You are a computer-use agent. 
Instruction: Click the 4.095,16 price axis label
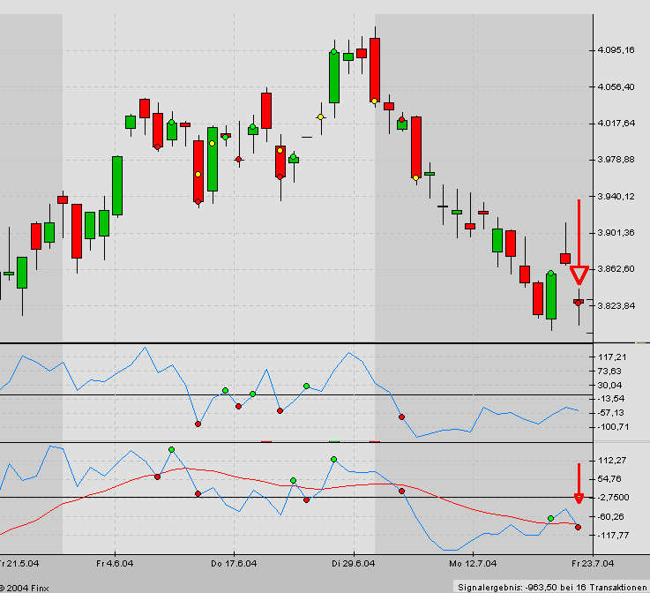(x=616, y=50)
